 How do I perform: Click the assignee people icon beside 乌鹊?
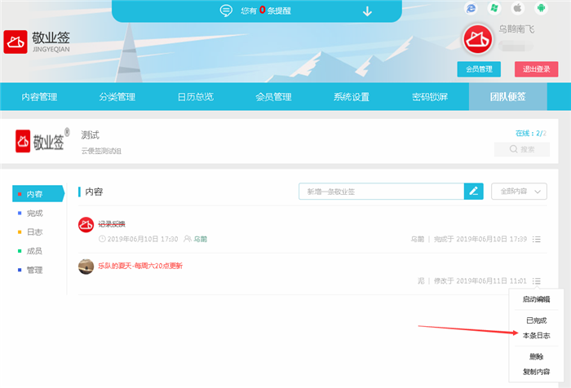click(x=188, y=239)
